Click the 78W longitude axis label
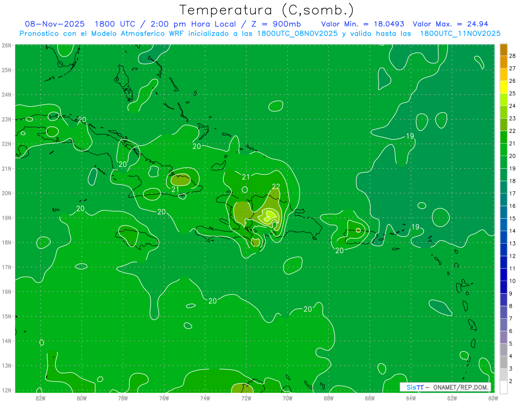 (123, 397)
